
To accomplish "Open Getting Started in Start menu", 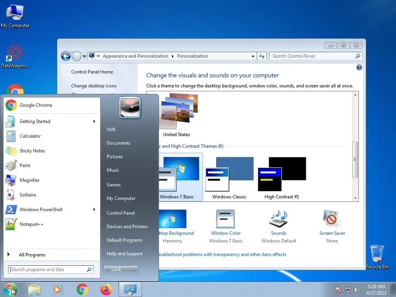I will click(51, 121).
